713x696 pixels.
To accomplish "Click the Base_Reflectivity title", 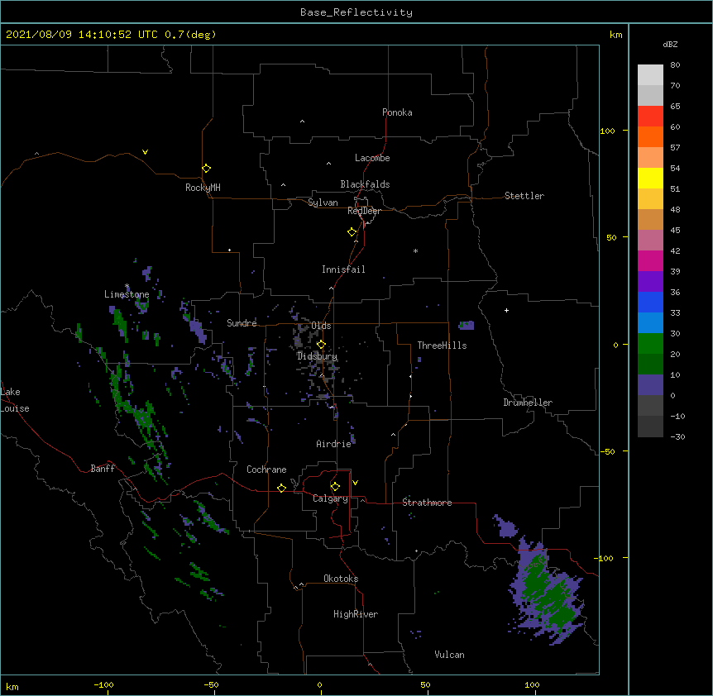I will tap(356, 12).
